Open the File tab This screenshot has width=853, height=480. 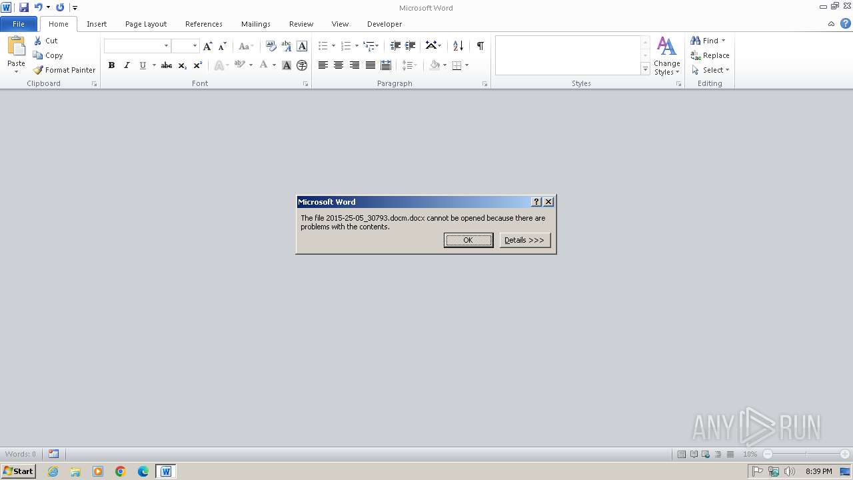pyautogui.click(x=19, y=24)
